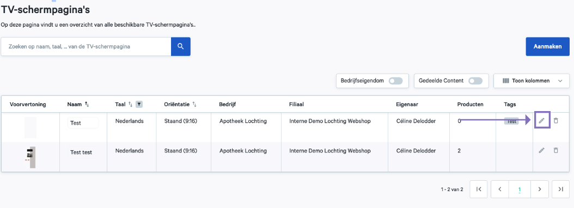Screen dimensions: 574x208
Task: Go to the next page chevron
Action: (x=539, y=189)
